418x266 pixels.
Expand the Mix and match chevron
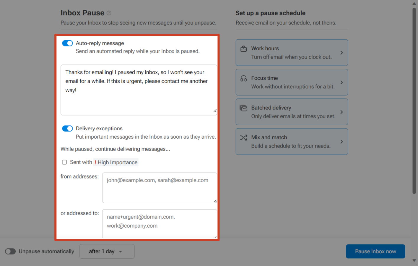[x=341, y=142]
